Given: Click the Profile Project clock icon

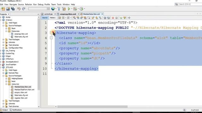Looking at the screenshot, I should click(81, 9).
